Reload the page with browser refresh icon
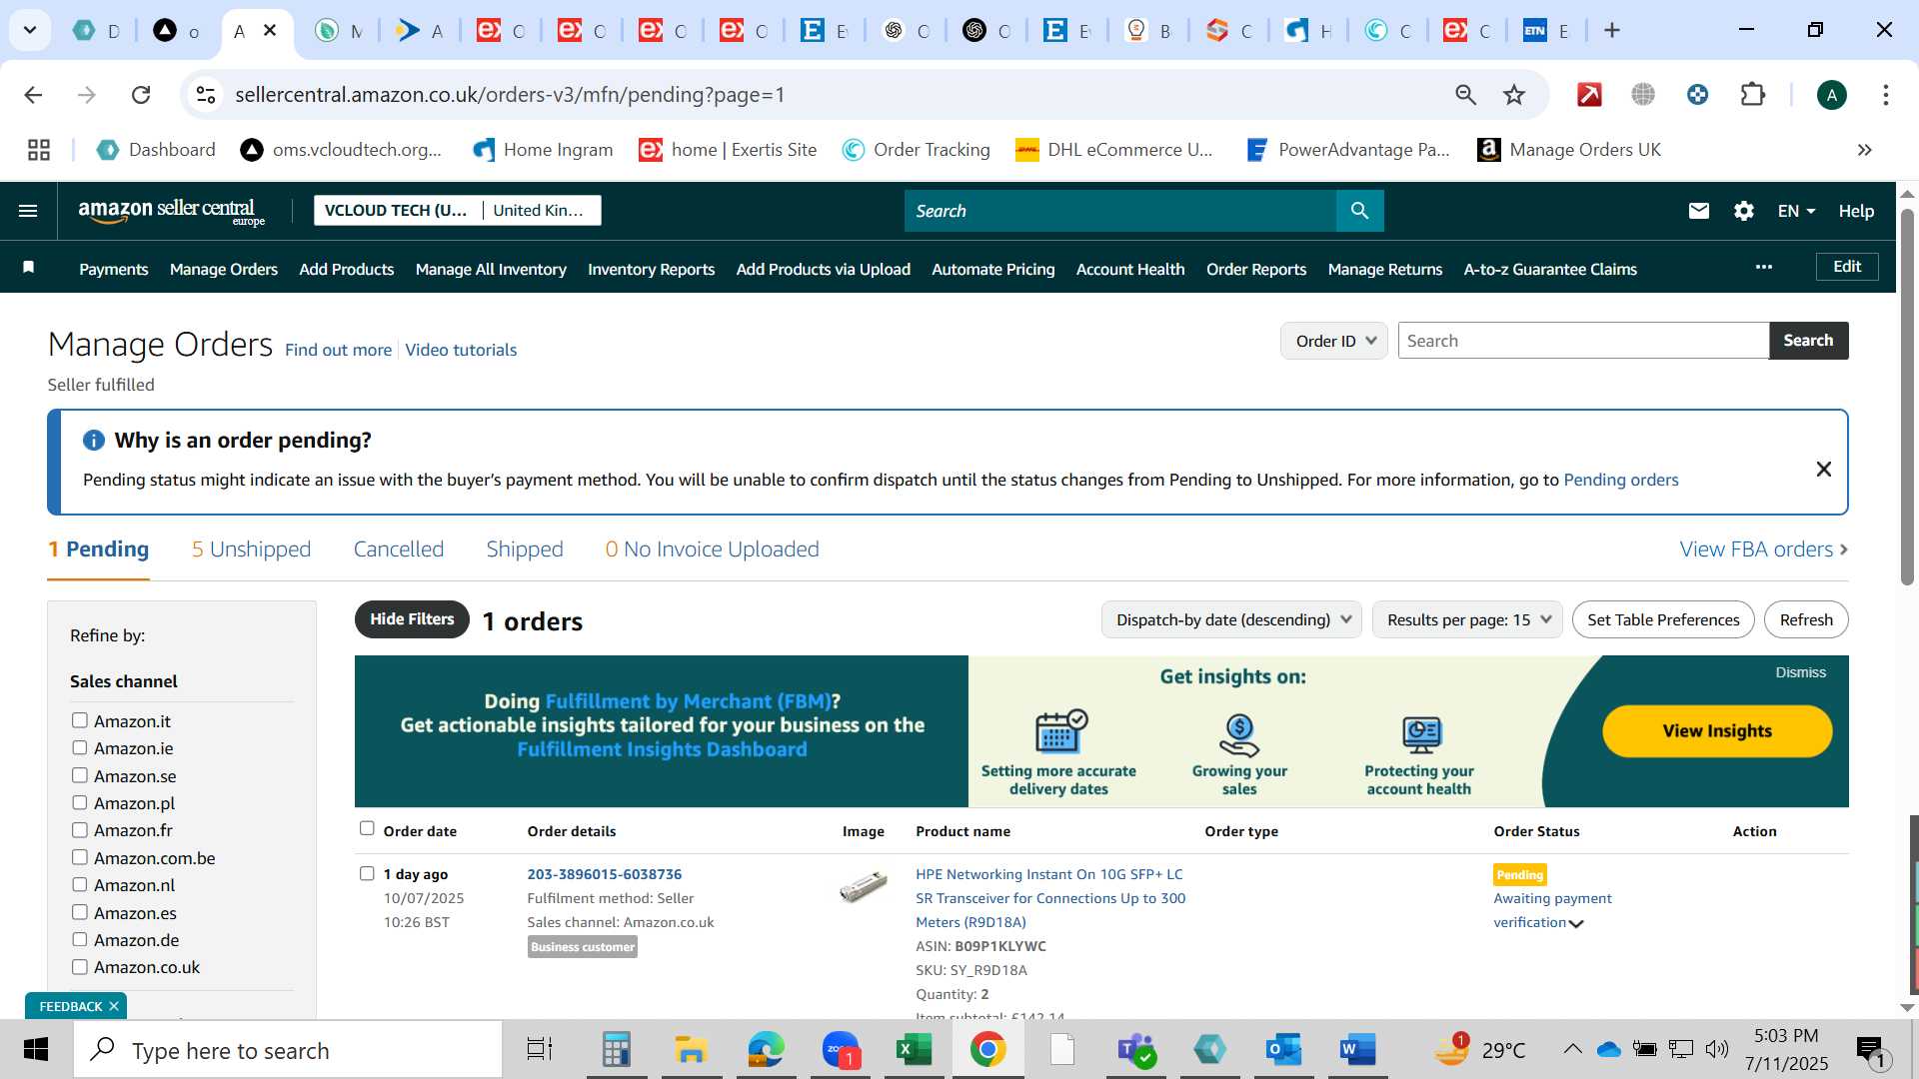The image size is (1919, 1079). pos(141,95)
